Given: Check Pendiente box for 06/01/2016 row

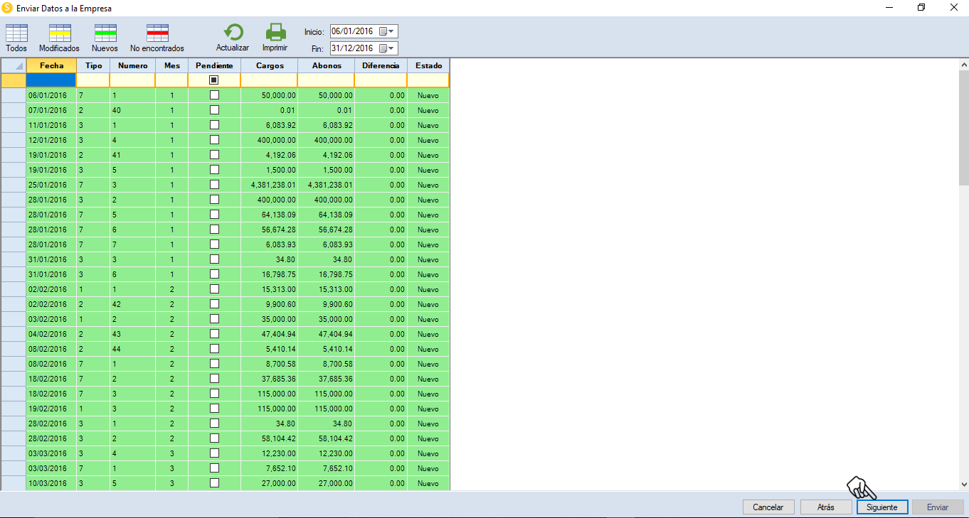Looking at the screenshot, I should point(214,95).
